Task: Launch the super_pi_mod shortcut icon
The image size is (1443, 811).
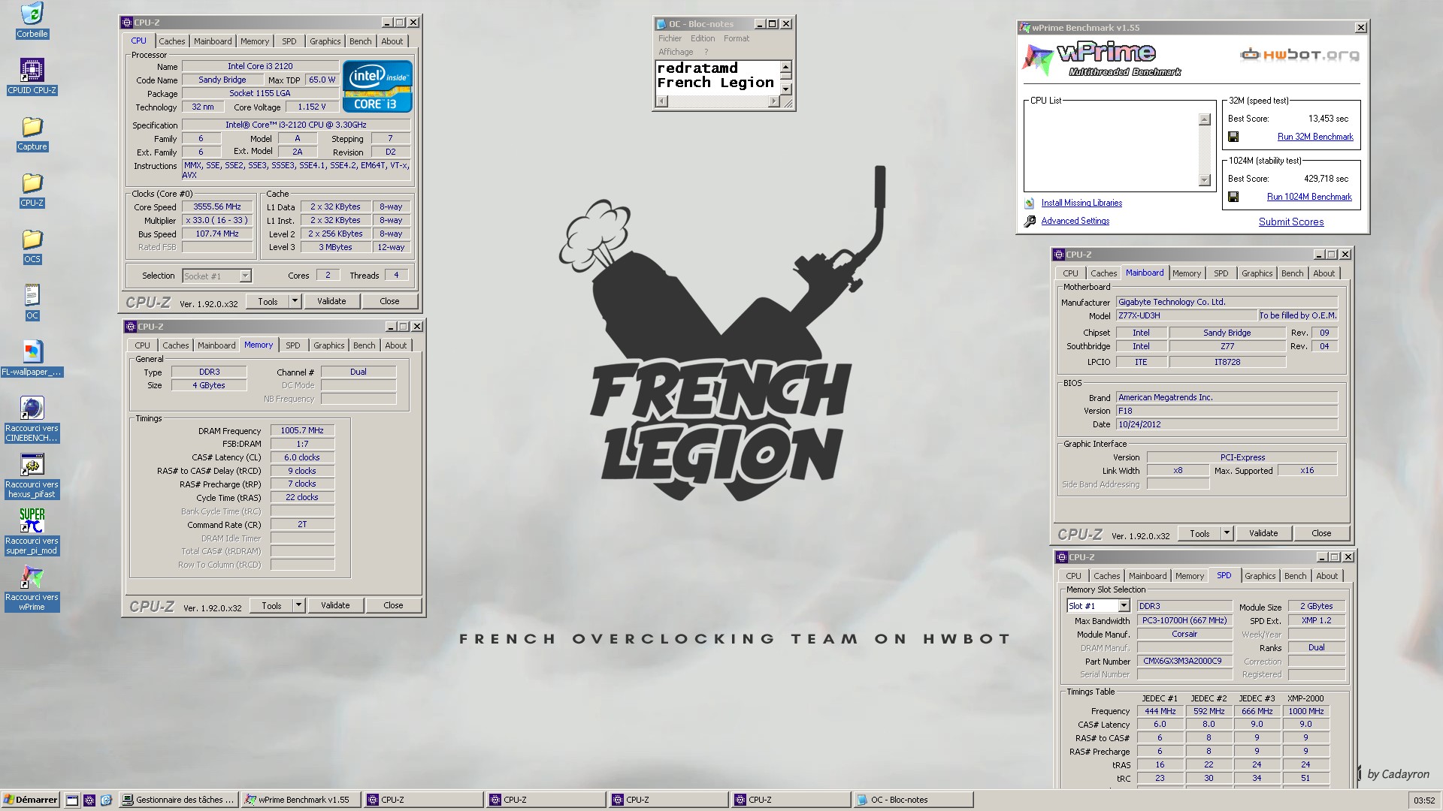Action: 32,520
